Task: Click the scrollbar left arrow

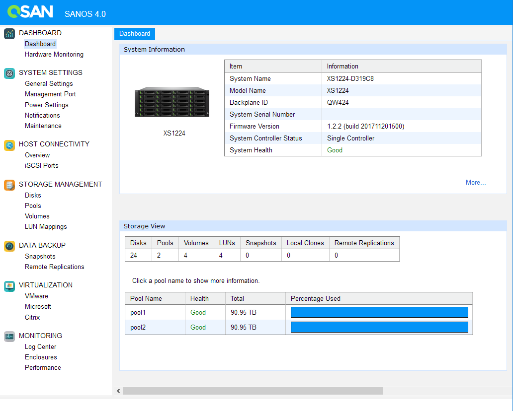Action: pyautogui.click(x=118, y=391)
